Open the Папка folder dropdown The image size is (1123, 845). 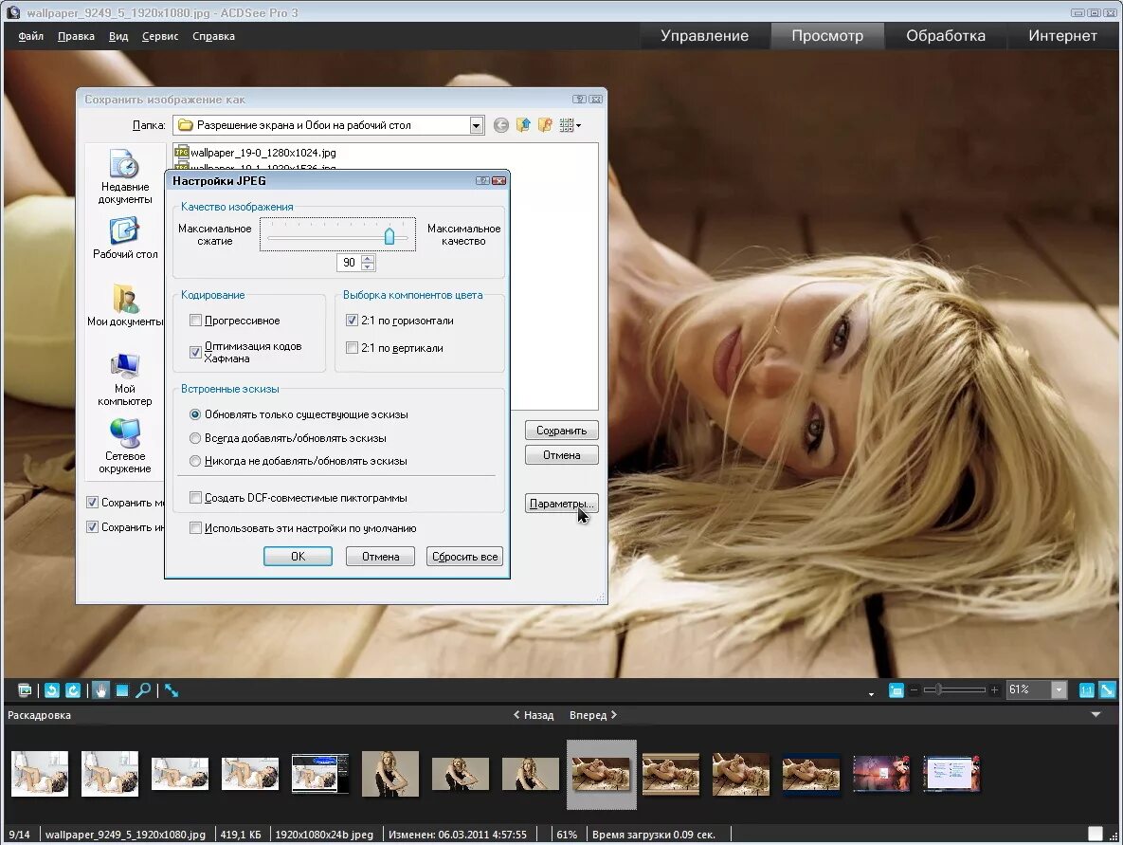(477, 125)
